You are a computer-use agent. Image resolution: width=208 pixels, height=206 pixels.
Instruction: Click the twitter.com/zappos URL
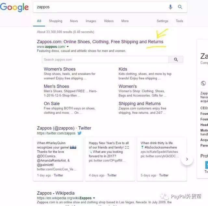(56, 133)
